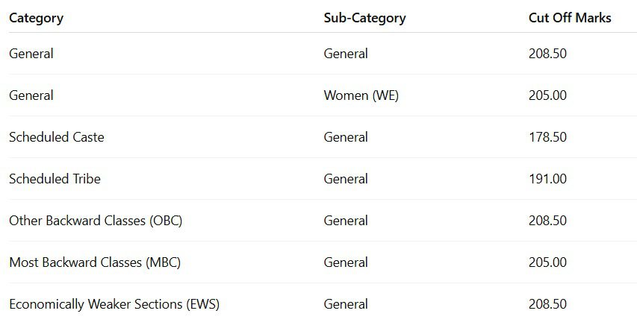
Task: Click the Other Backward Classes (OBC) cell
Action: coord(96,221)
